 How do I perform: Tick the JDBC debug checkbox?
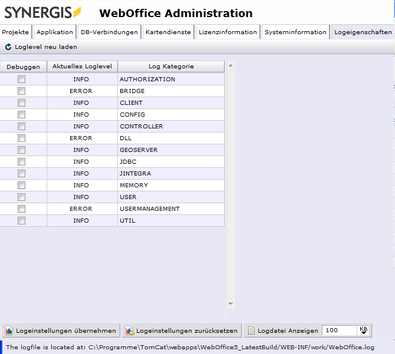click(x=22, y=161)
